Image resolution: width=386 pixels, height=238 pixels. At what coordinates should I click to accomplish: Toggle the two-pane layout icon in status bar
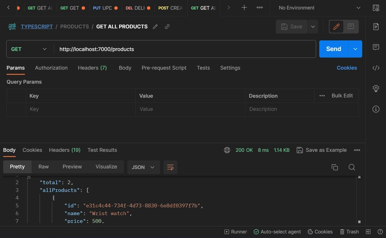click(x=368, y=232)
